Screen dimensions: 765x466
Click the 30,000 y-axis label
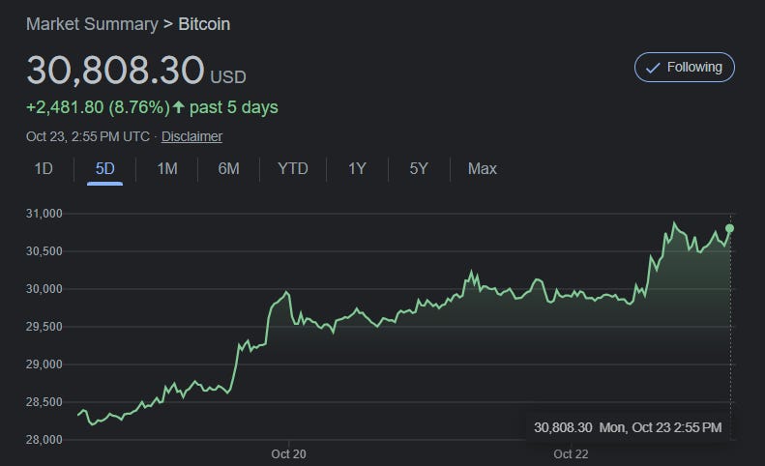point(44,289)
